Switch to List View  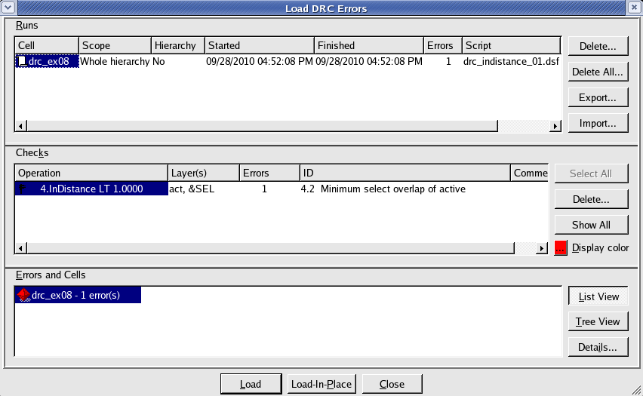tap(598, 296)
